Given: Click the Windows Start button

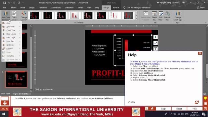Looking at the screenshot, I should (x=4, y=114).
